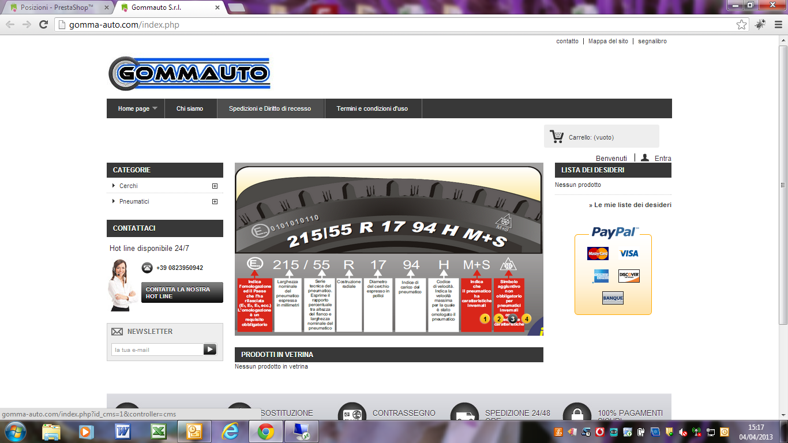Screen dimensions: 788x443
Task: Click the Gommauto logo
Action: click(189, 73)
